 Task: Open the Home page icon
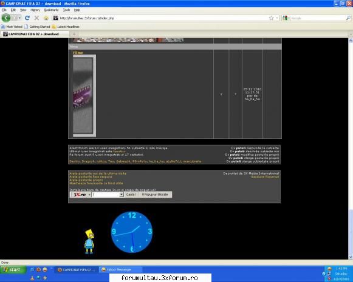point(46,18)
